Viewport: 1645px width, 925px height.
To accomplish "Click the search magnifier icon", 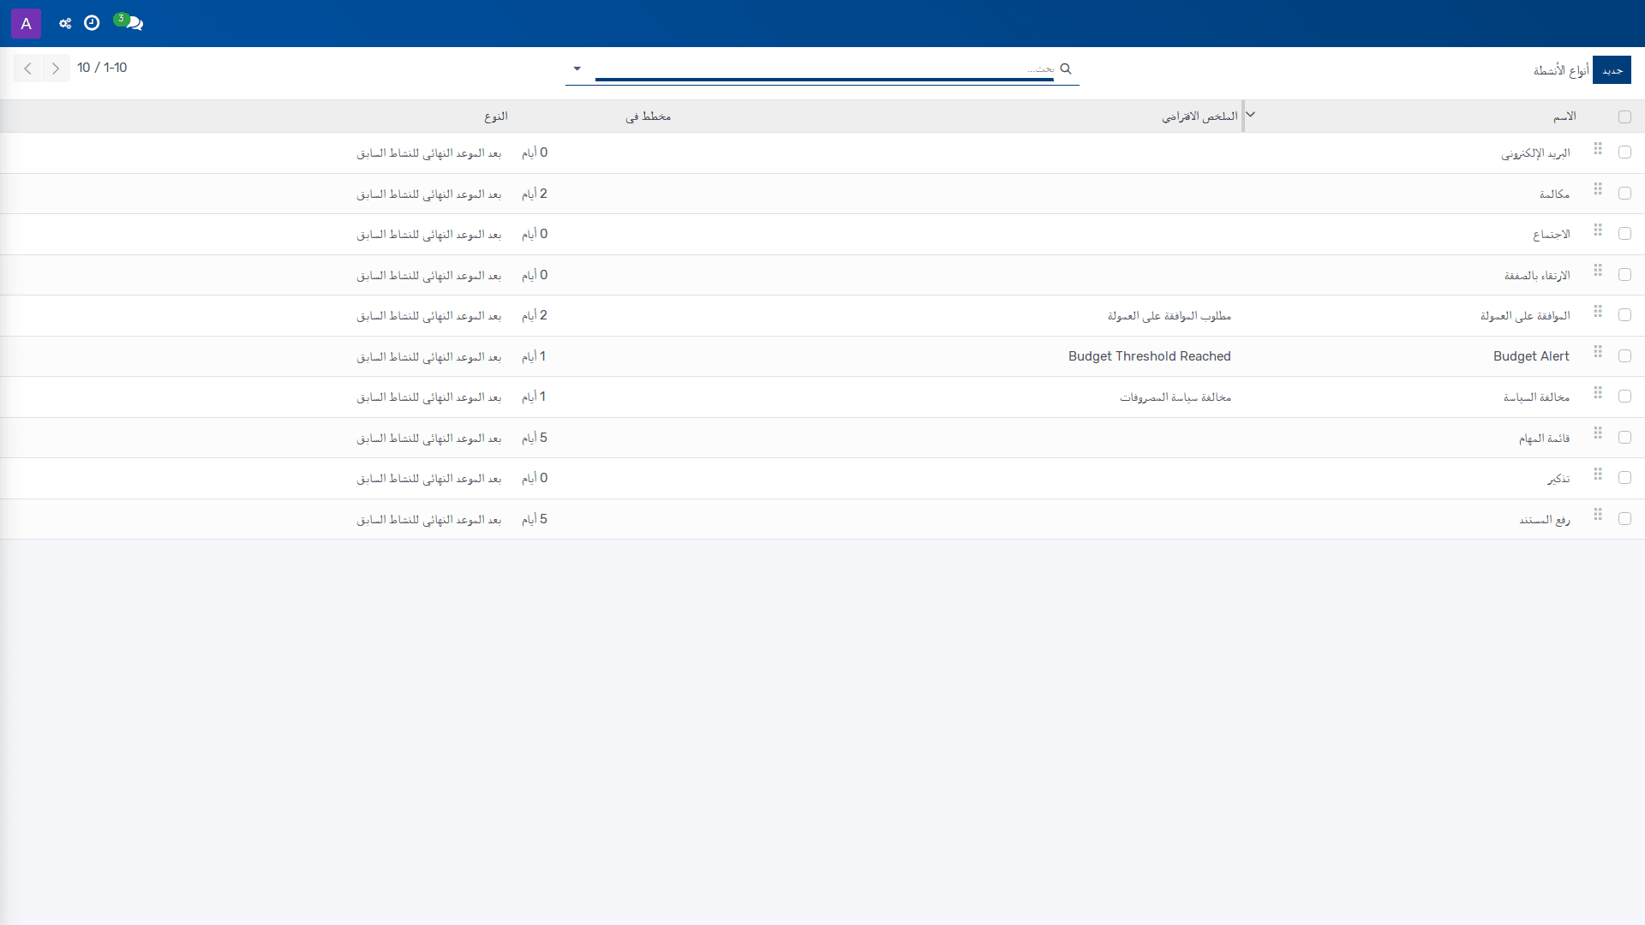I will 1066,69.
